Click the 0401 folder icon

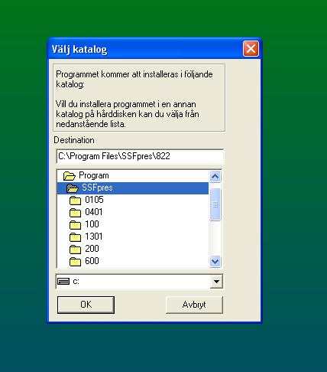pos(75,212)
